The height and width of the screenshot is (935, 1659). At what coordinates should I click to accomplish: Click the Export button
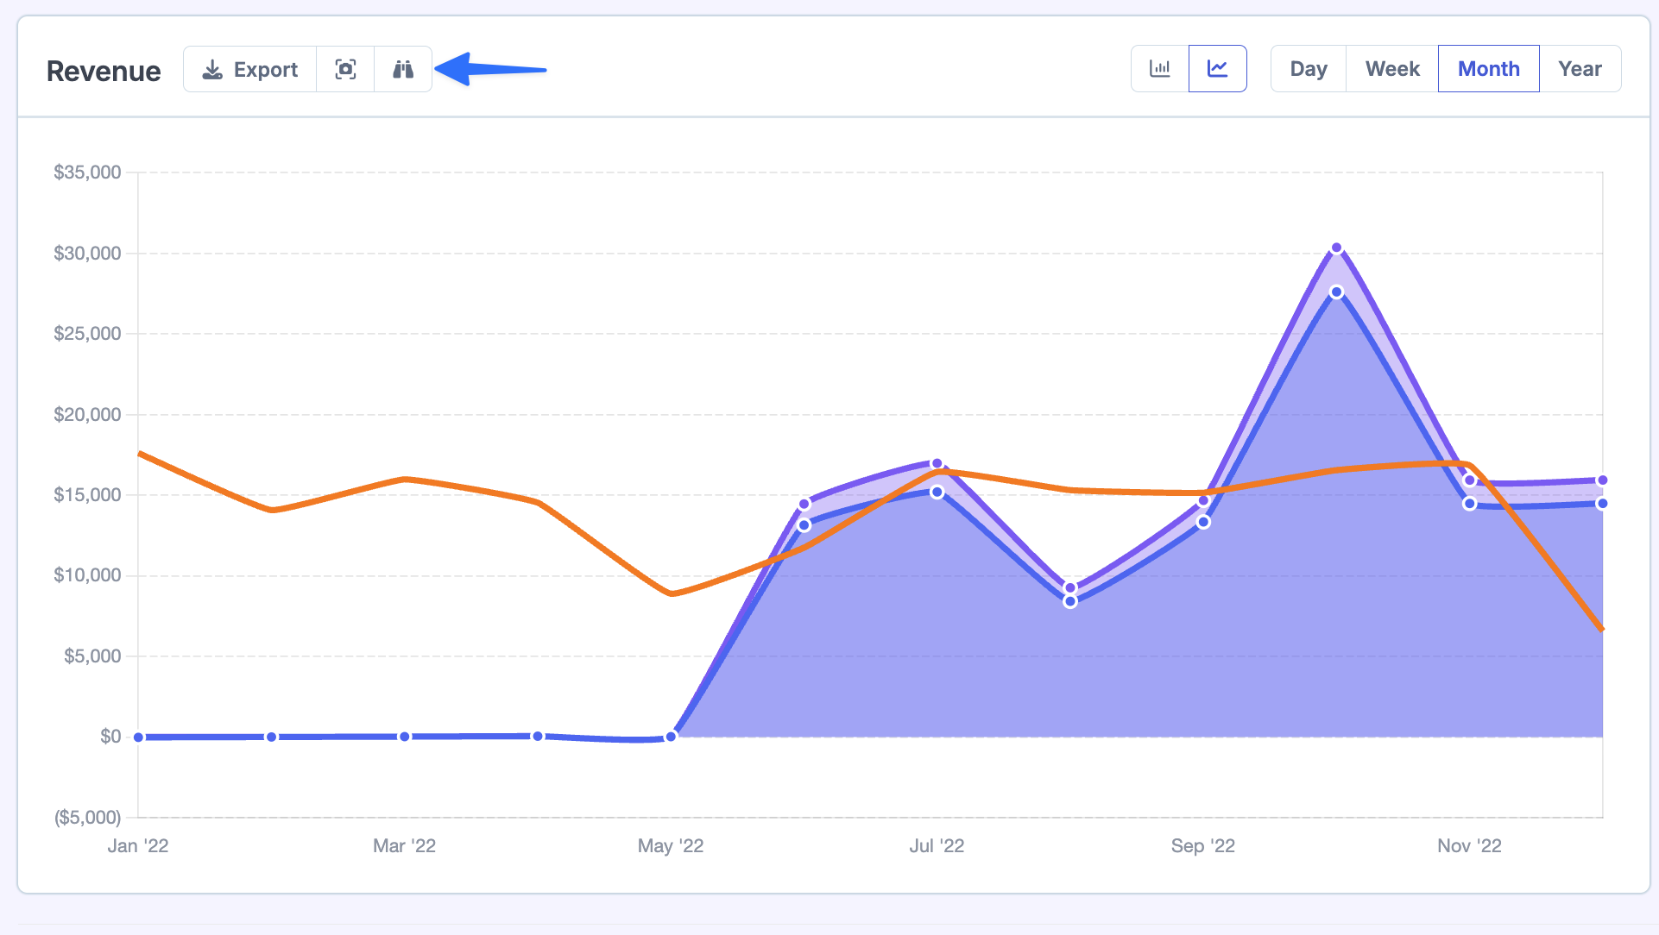[x=249, y=69]
